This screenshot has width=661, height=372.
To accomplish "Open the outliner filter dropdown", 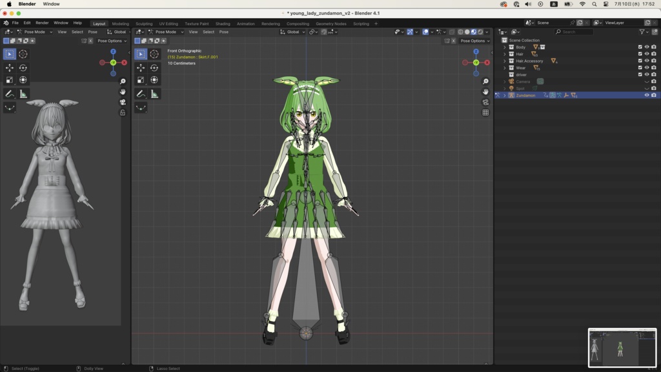I will coord(644,32).
